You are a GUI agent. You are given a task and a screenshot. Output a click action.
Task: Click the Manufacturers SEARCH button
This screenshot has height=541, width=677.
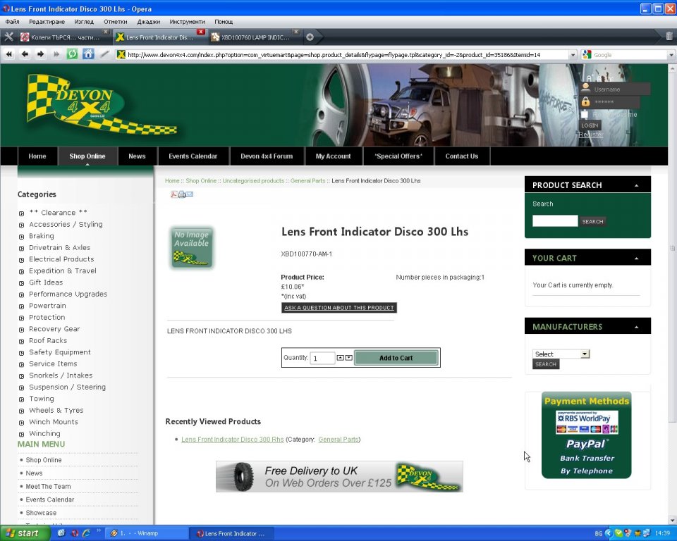click(x=546, y=364)
